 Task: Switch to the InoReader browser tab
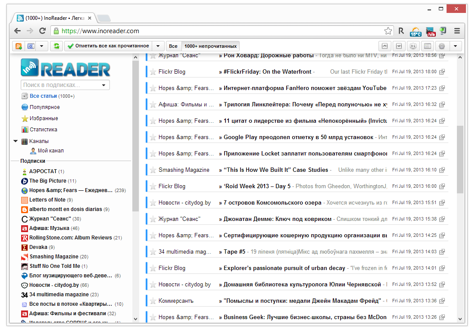point(54,18)
